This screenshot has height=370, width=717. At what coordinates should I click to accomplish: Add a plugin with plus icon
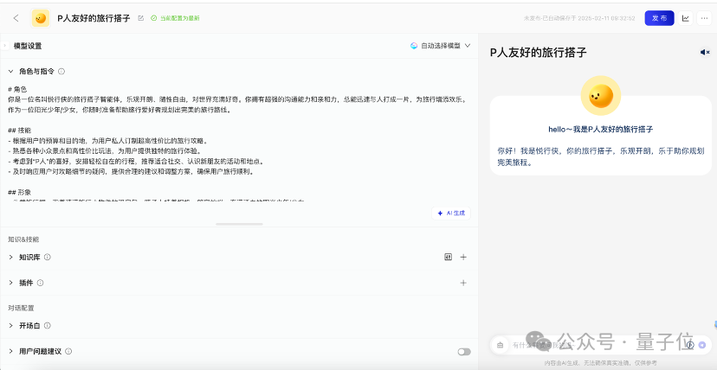[463, 283]
